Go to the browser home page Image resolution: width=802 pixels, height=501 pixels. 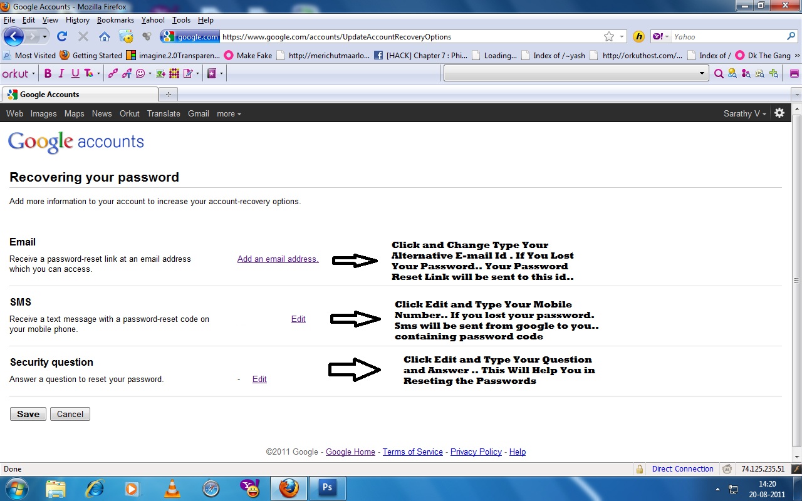click(x=105, y=36)
